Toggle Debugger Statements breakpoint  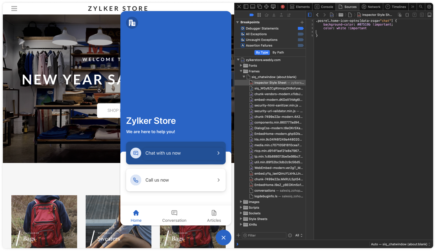(301, 28)
